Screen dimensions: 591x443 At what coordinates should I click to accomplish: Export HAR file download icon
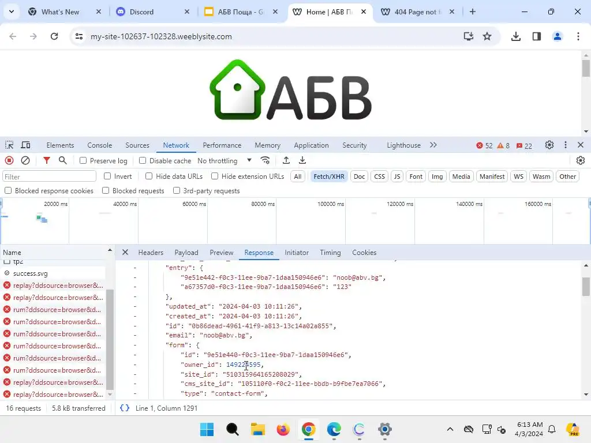[x=302, y=161]
